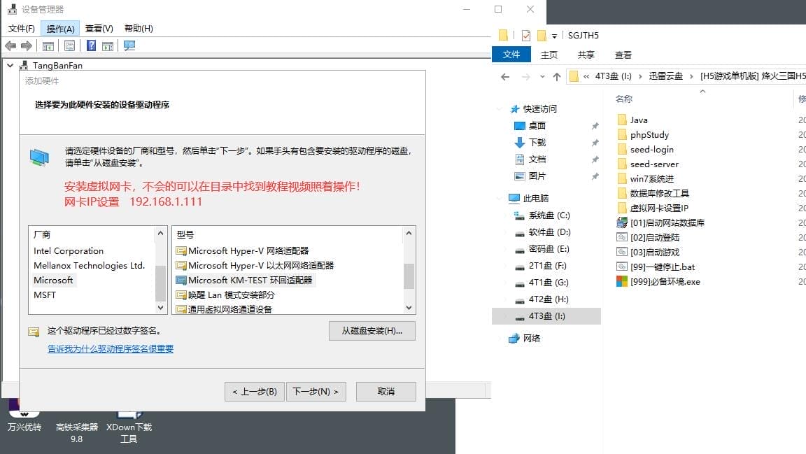Click the Up arrow in Explorer navigation

[556, 76]
